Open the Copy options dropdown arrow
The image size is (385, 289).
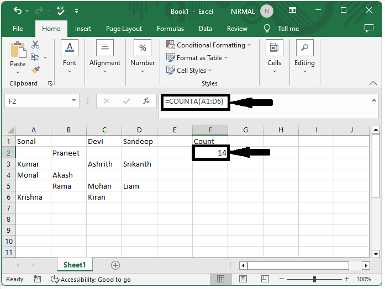click(x=45, y=57)
